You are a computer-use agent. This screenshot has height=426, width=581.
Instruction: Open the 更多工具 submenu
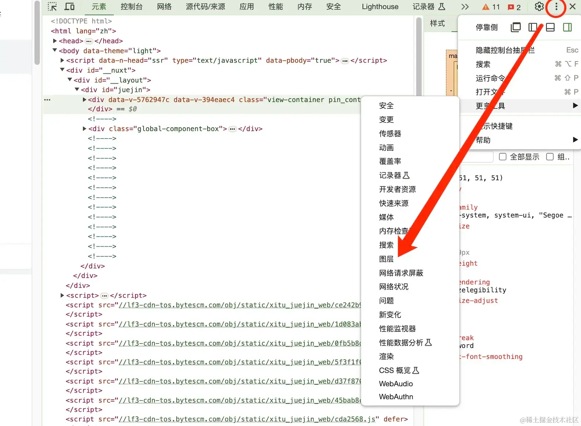point(520,106)
